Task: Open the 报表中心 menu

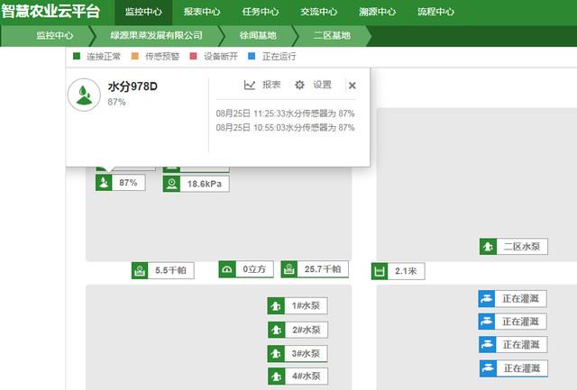Action: click(x=201, y=13)
